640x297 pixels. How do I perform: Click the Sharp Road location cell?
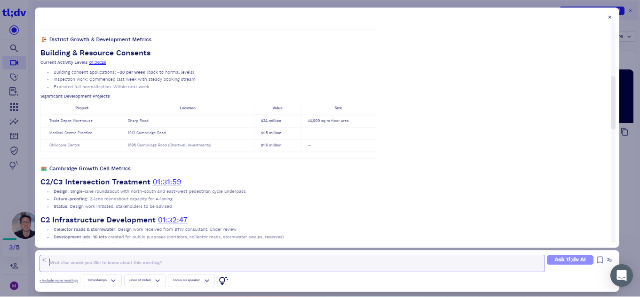188,121
